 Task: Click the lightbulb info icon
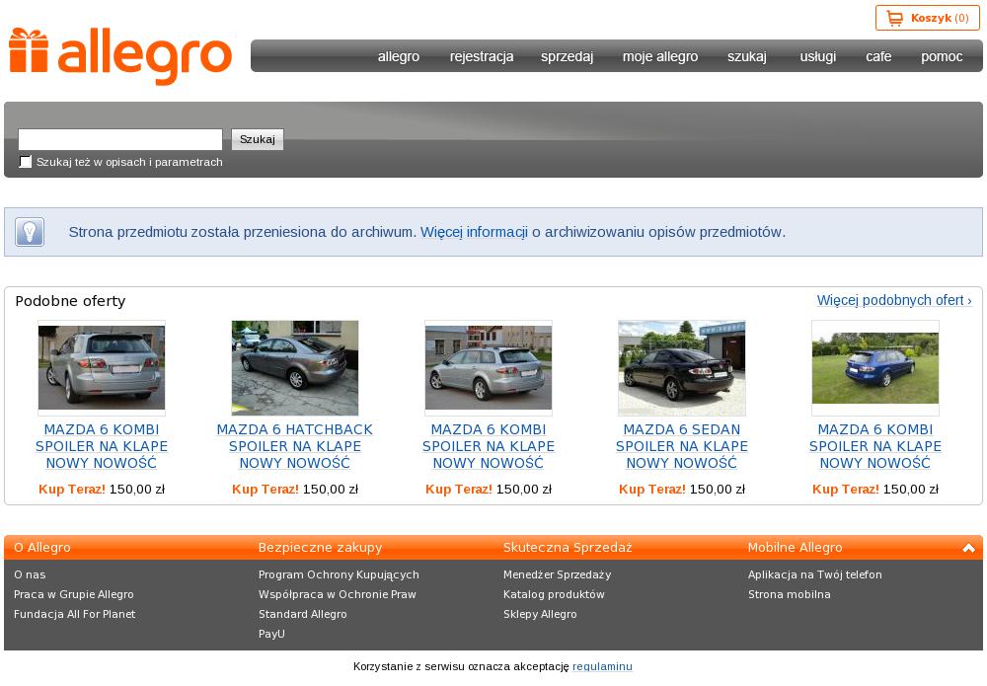30,232
